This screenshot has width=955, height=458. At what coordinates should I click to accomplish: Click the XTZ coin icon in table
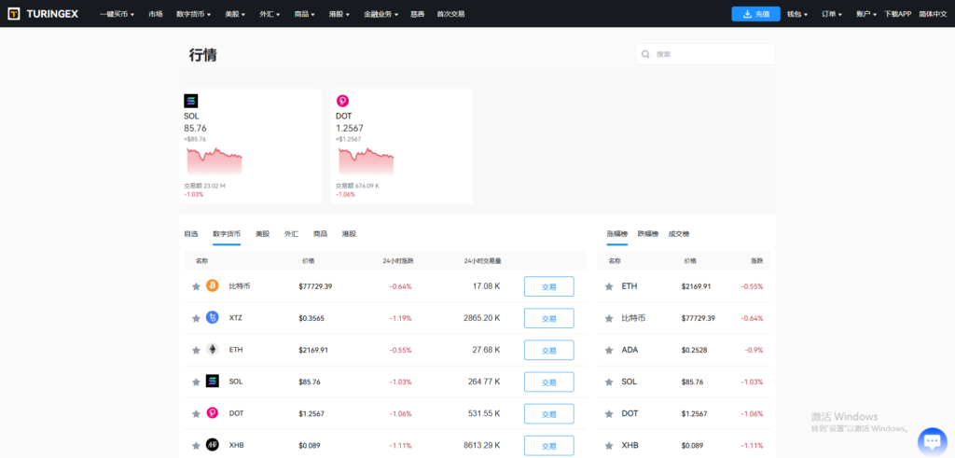pyautogui.click(x=212, y=318)
